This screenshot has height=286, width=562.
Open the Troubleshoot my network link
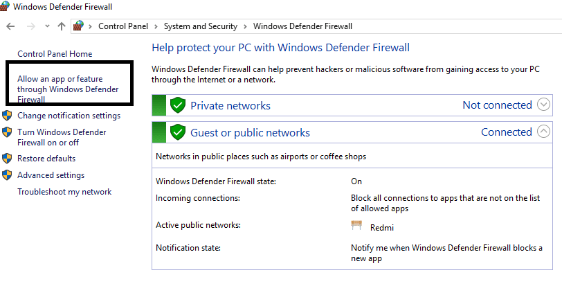(64, 192)
